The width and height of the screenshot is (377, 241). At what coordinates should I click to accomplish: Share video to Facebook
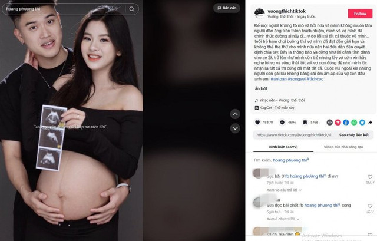tap(346, 123)
